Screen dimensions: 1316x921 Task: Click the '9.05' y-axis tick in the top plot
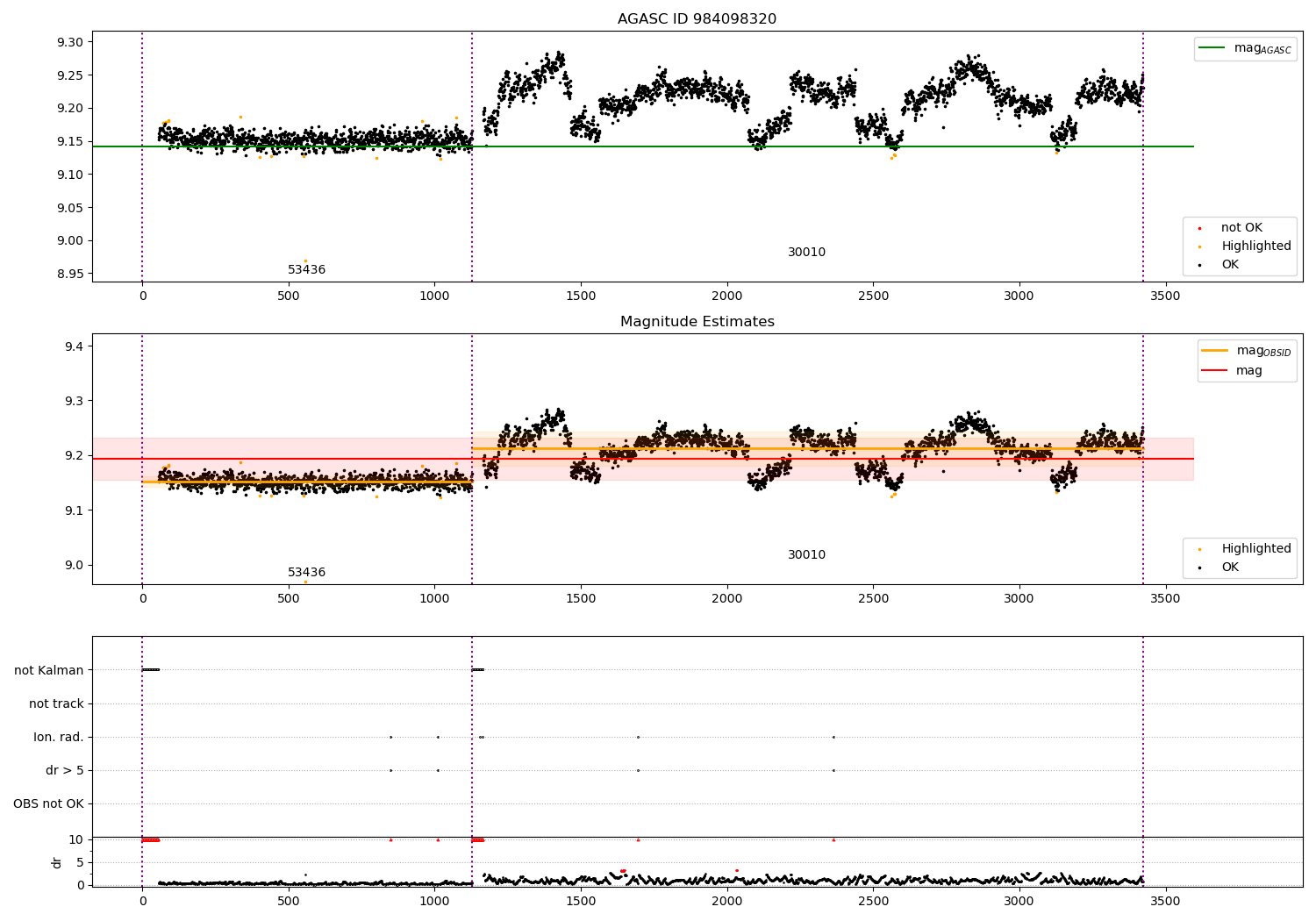pyautogui.click(x=69, y=208)
